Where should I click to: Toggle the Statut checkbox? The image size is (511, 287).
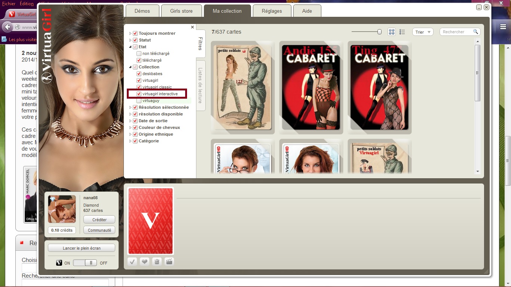135,40
